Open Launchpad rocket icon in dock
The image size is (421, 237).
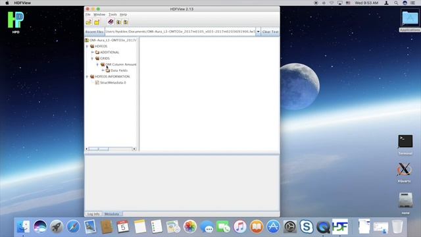tap(57, 226)
